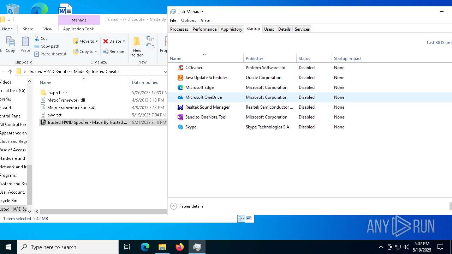Click the Up arrow in Explorer navigation
Screen dimensions: 452x254
pyautogui.click(x=10, y=72)
